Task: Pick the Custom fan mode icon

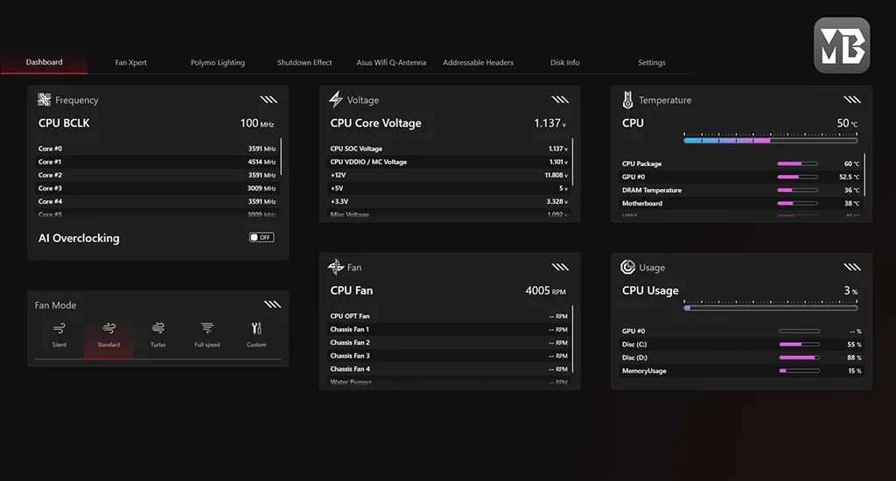Action: point(256,330)
